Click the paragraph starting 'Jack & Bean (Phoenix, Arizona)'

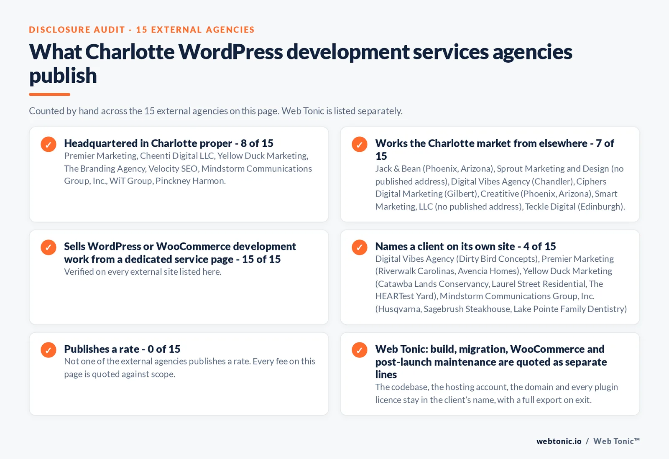[x=500, y=188]
